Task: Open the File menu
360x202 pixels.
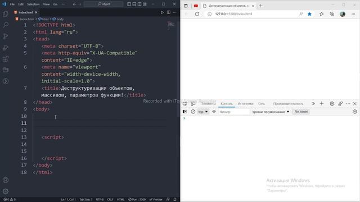Action: click(12, 4)
